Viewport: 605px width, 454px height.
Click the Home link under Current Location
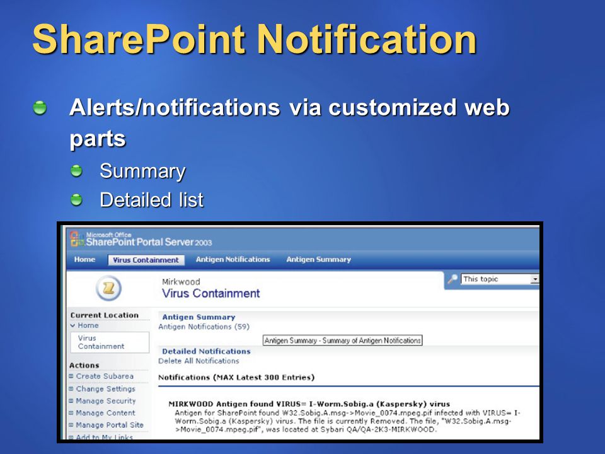pyautogui.click(x=88, y=325)
